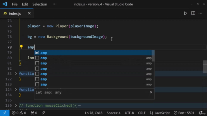
Task: Click the suggestion list scrollbar thumb
Action: point(153,56)
